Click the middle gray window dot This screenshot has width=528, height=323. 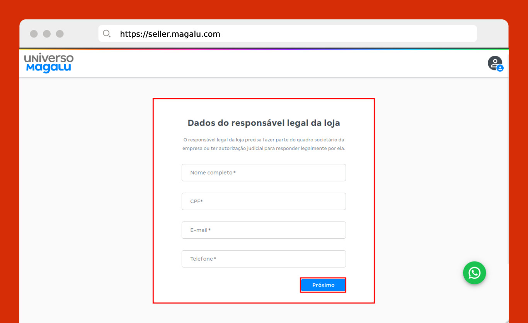(x=47, y=34)
